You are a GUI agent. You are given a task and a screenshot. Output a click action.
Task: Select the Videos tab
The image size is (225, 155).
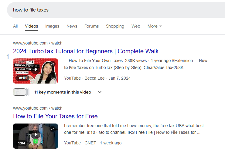click(31, 26)
